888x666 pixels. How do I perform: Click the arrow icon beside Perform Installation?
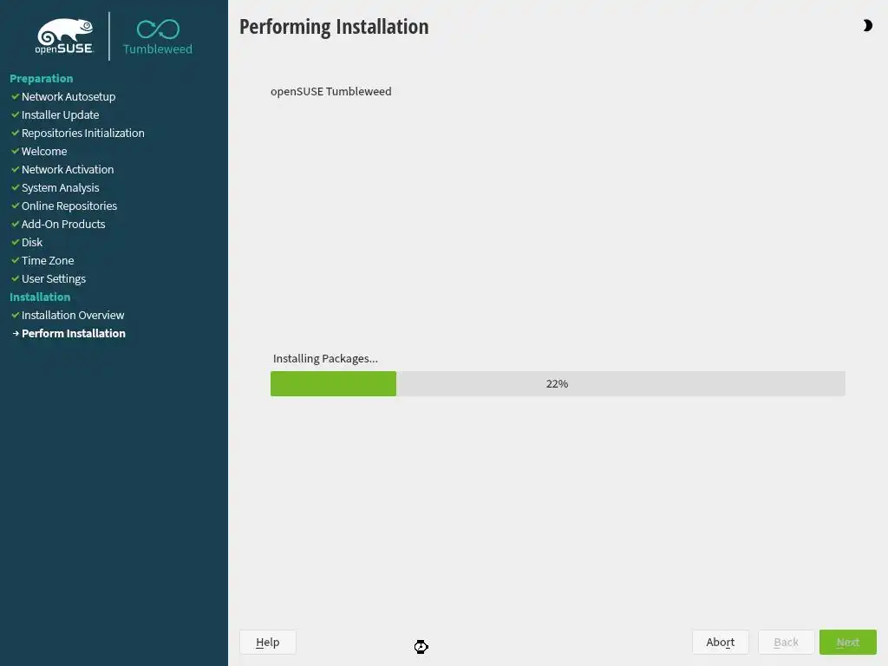click(16, 334)
